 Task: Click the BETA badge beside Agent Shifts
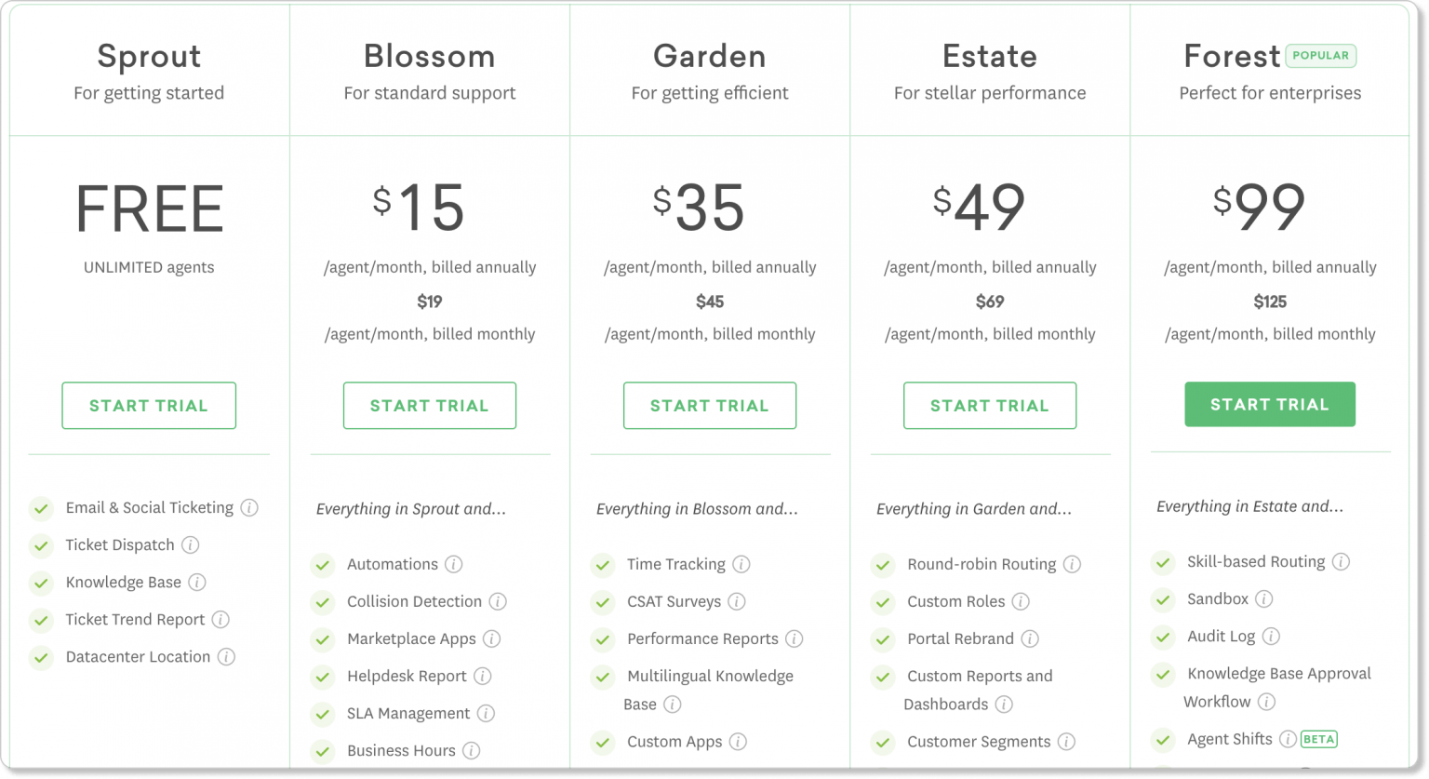point(1317,739)
